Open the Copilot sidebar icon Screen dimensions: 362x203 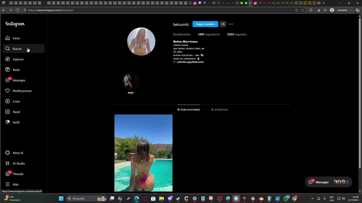coord(357,10)
